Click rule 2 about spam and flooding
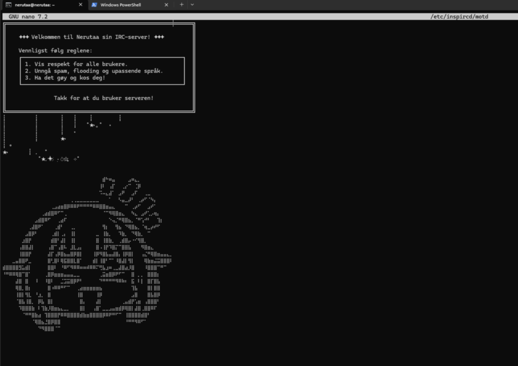The width and height of the screenshot is (518, 366). [94, 71]
